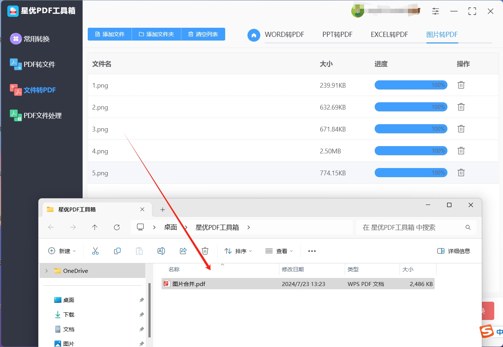Image resolution: width=503 pixels, height=347 pixels.
Task: Click the navigation pane scrollbar
Action: [150, 310]
